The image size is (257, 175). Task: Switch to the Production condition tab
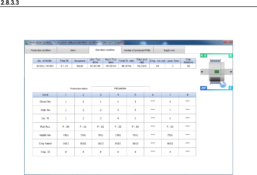point(41,50)
